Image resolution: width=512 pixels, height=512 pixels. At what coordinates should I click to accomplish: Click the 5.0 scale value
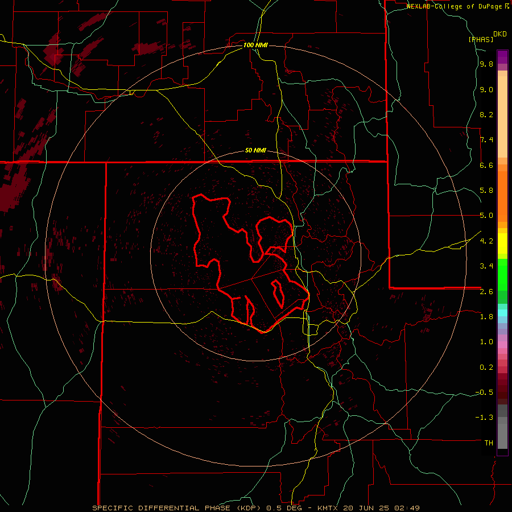pos(486,216)
